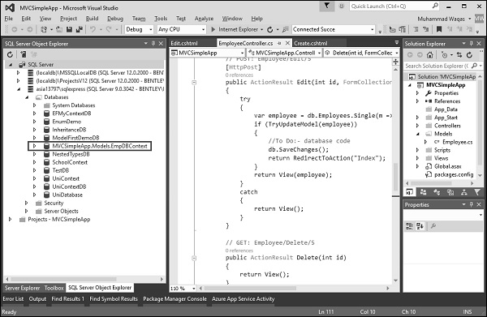The image size is (487, 317).
Task: Pin the Solution Explorer panel
Action: click(471, 44)
